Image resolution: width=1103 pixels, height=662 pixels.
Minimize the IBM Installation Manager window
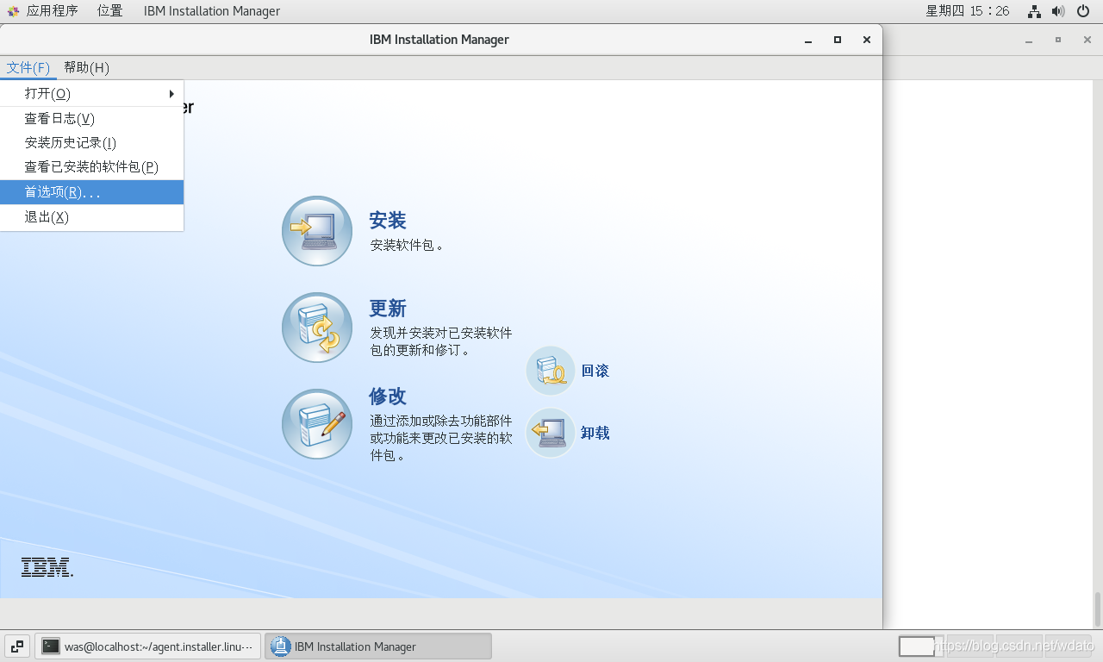pos(808,40)
